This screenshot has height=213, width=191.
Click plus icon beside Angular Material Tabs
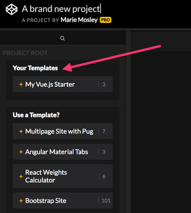21,152
